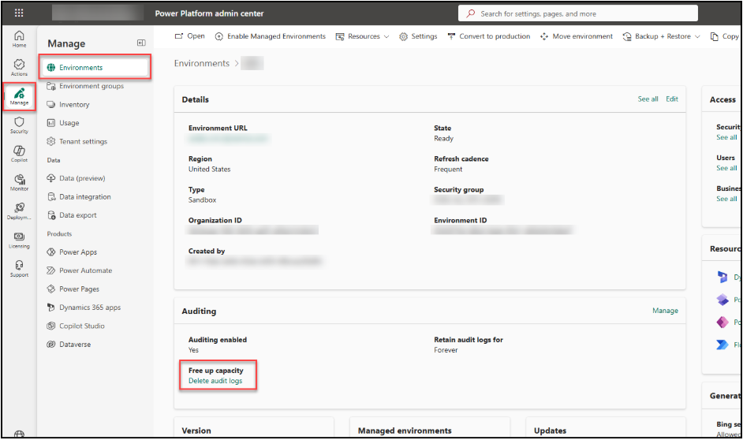
Task: Open Copilot in the left rail
Action: (19, 153)
